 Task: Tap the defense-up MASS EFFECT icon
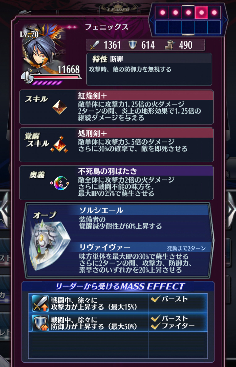pos(40,323)
